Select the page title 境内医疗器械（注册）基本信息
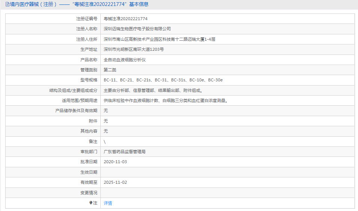Screen dimensions: 358x211 [x=79, y=4]
